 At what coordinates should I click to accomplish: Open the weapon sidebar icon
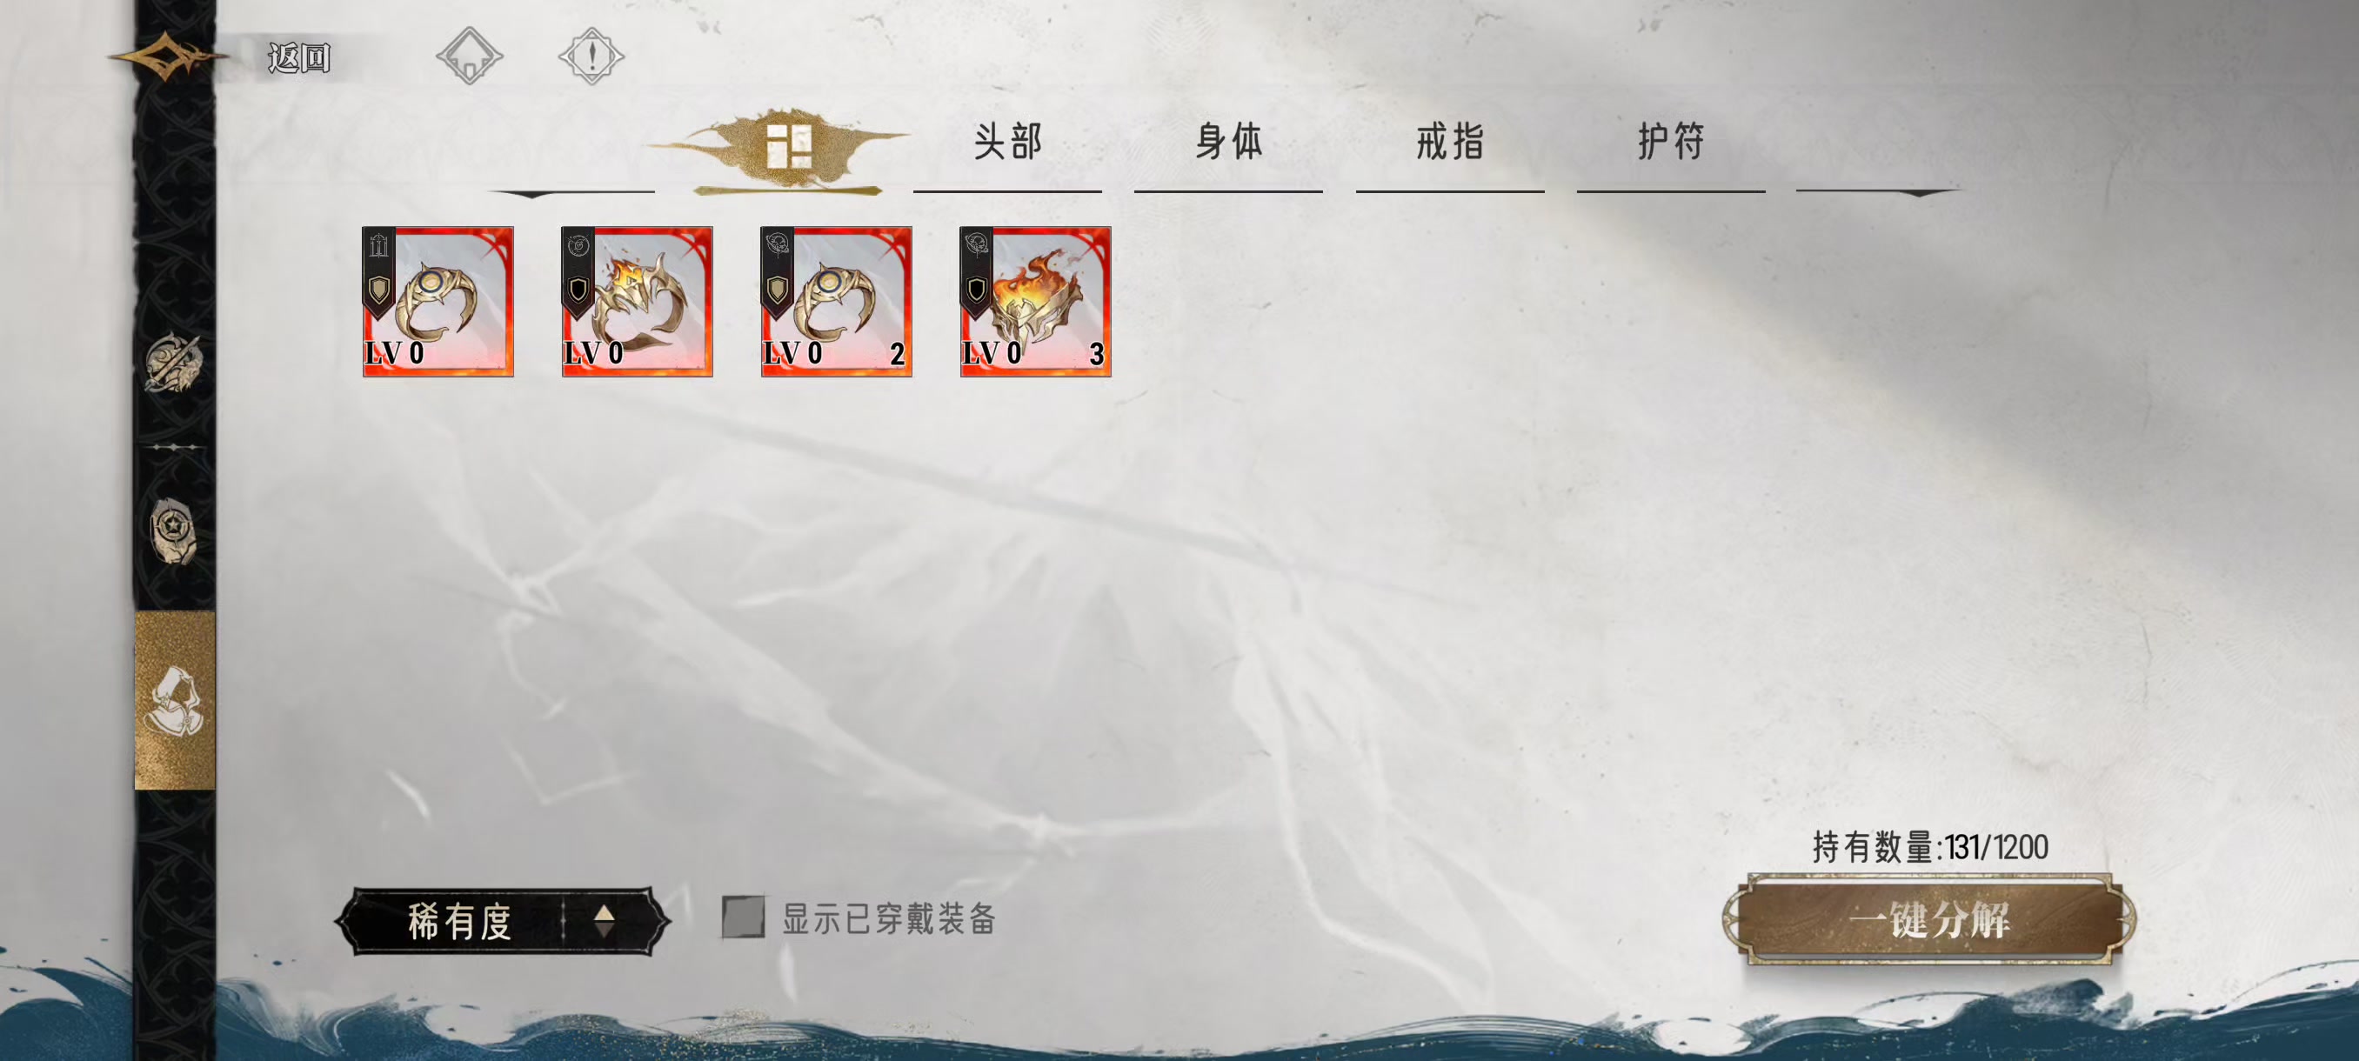pyautogui.click(x=174, y=364)
